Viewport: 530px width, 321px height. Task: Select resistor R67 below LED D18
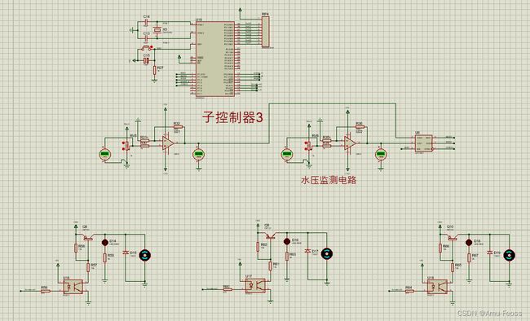[469, 257]
